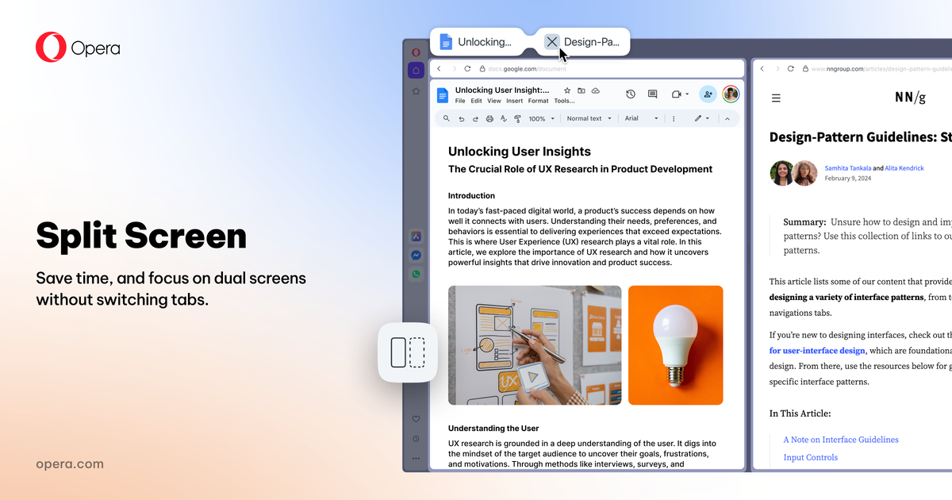Open version history in Google Docs
The height and width of the screenshot is (500, 952).
click(629, 94)
